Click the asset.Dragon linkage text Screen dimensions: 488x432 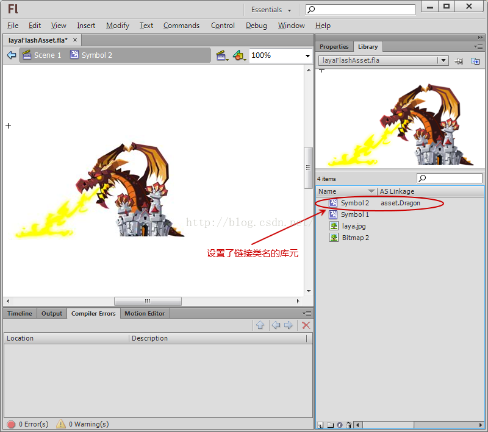[400, 203]
